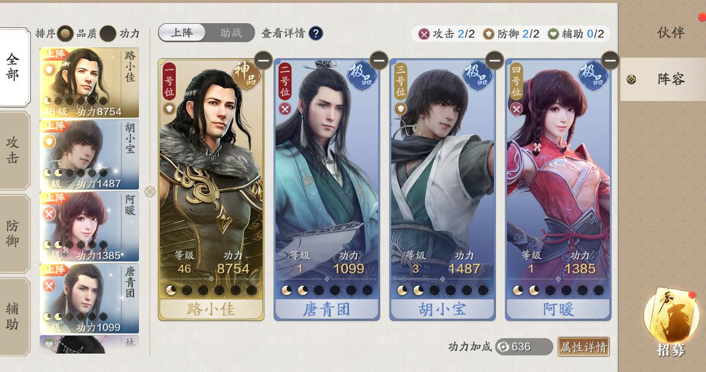Image resolution: width=706 pixels, height=372 pixels.
Task: Open the 攻击 filter tab
Action: 13,150
